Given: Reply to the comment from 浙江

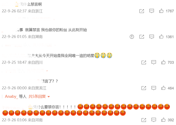Looking at the screenshot, I should click(x=152, y=11).
